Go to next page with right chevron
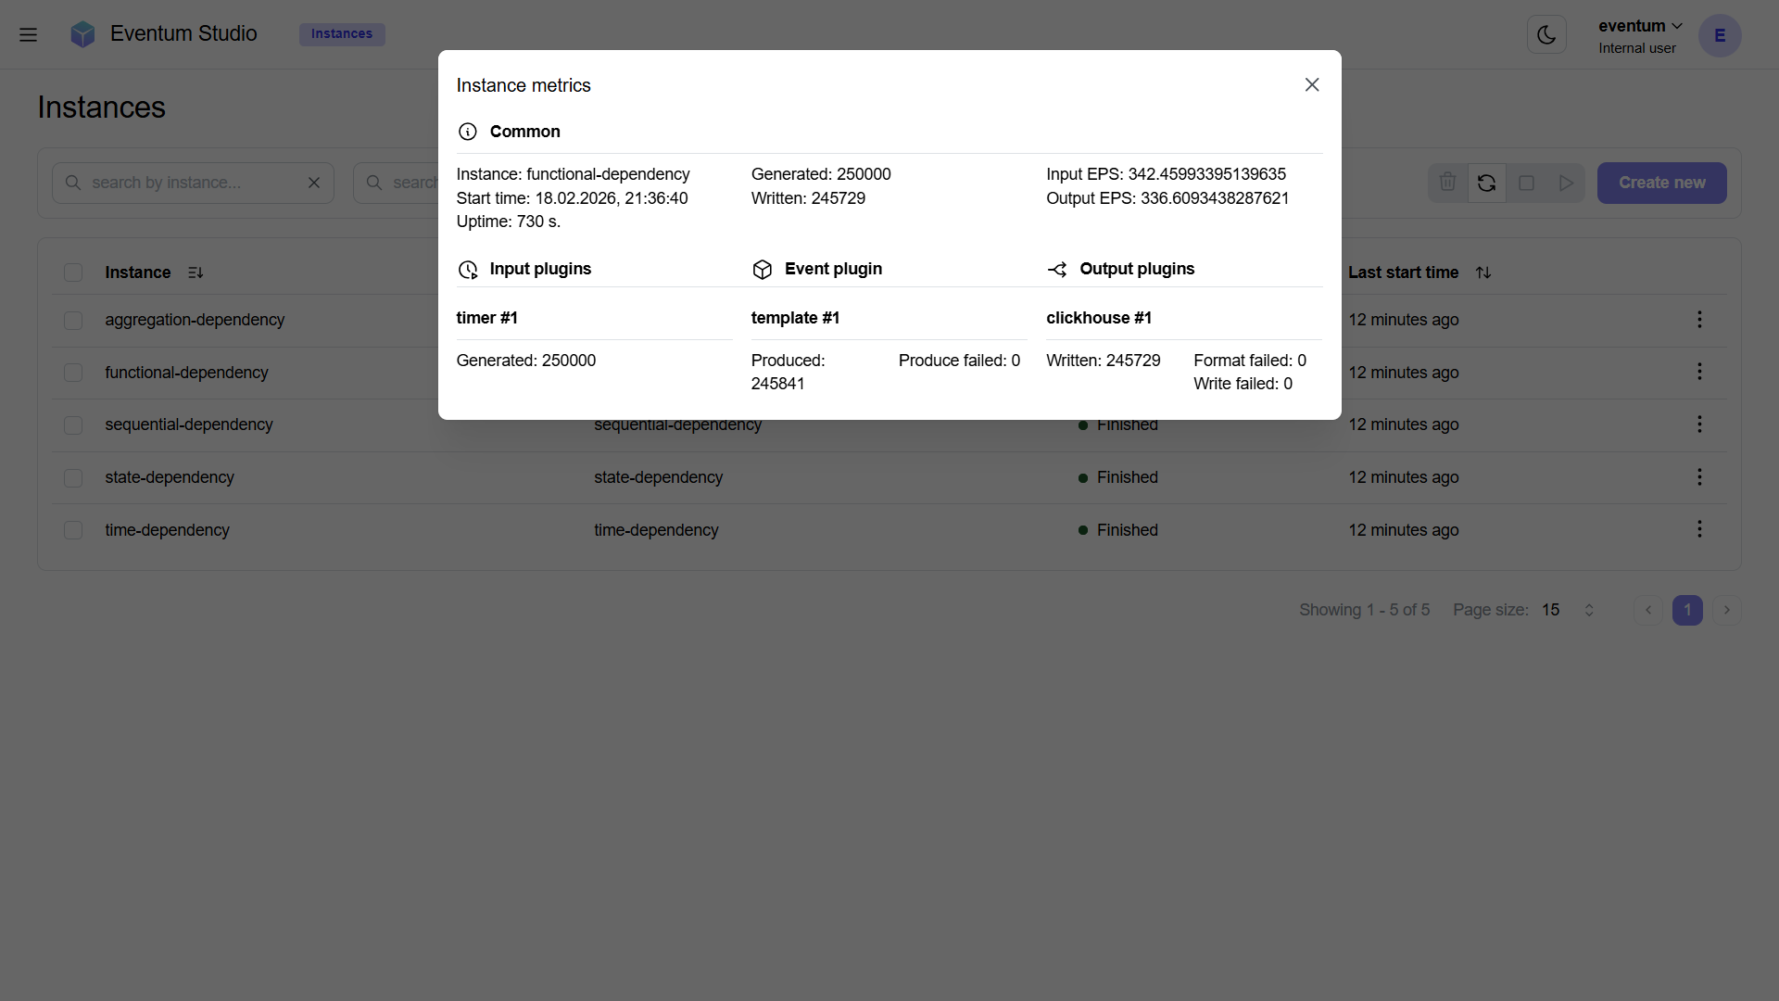The height and width of the screenshot is (1001, 1779). 1726,610
